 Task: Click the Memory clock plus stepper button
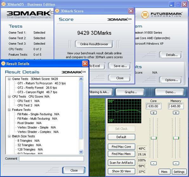[176, 113]
